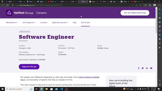This screenshot has width=162, height=91.
Task: Open Edge Settings and more menu
Action: tap(159, 5)
